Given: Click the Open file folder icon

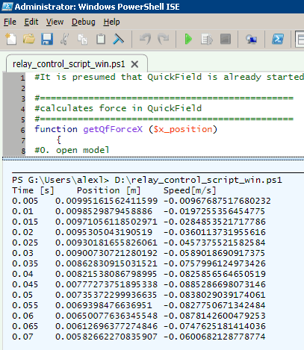Looking at the screenshot, I should (x=29, y=39).
